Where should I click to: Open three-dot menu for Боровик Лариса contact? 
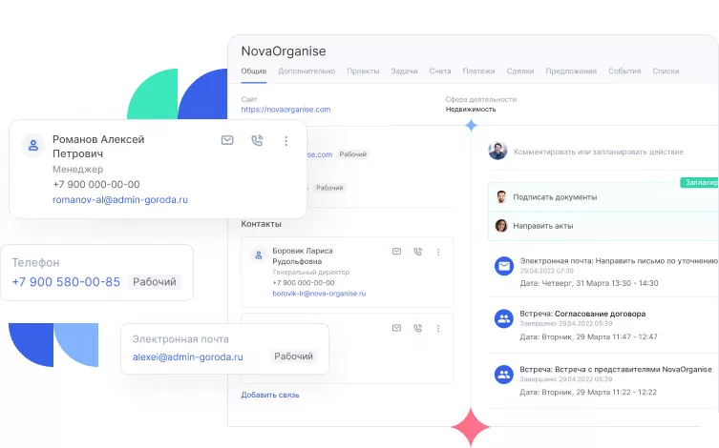click(x=438, y=252)
